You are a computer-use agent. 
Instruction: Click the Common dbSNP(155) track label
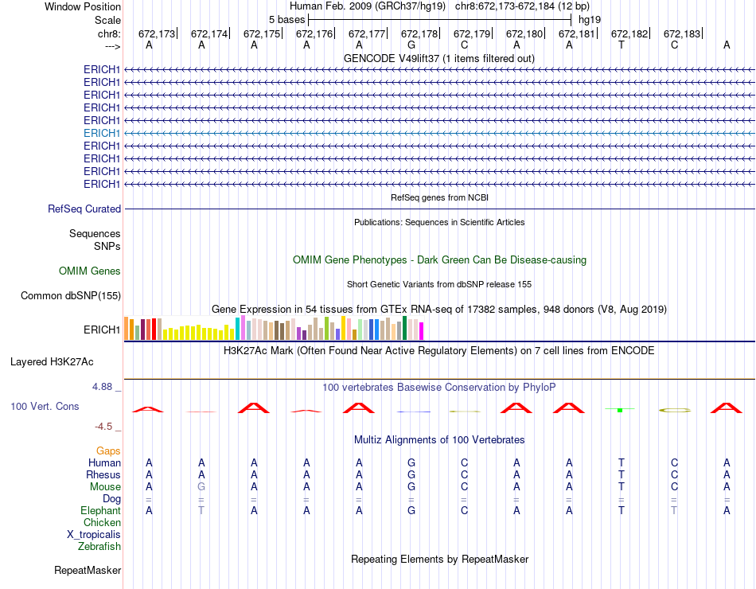71,296
